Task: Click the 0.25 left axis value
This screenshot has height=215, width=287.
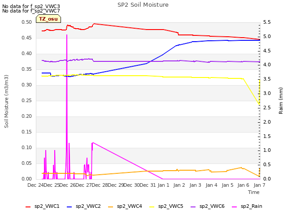Action: [27, 100]
